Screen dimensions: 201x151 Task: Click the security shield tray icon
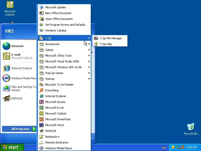pos(173,147)
